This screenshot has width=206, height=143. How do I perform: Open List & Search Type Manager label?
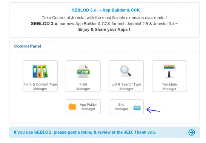pyautogui.click(x=126, y=87)
